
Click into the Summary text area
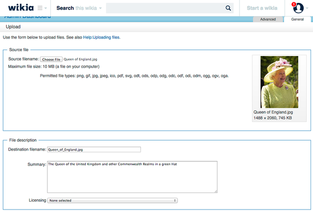click(x=132, y=177)
